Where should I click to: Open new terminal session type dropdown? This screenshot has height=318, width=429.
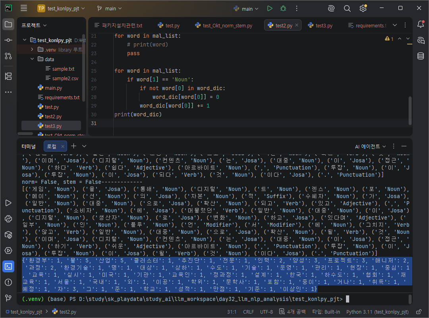(x=84, y=146)
